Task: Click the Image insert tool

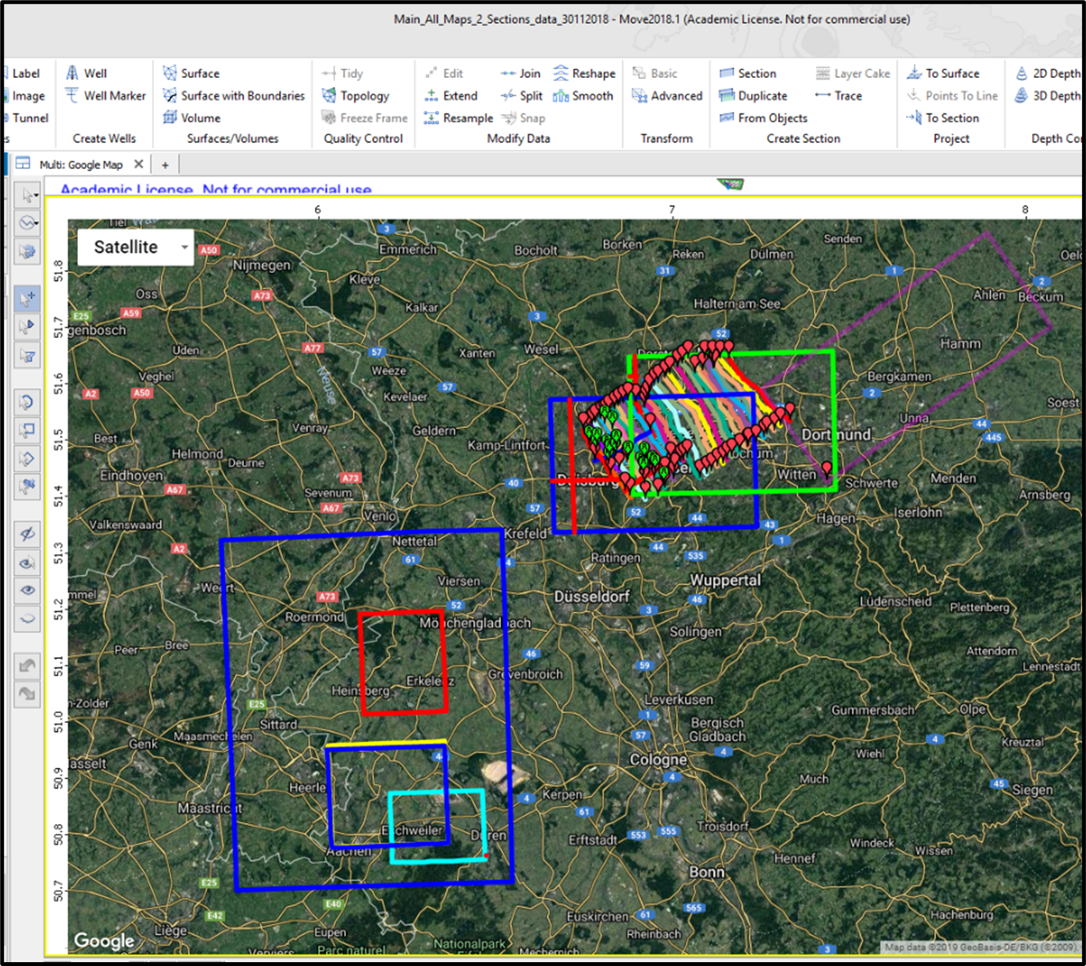Action: [x=25, y=96]
